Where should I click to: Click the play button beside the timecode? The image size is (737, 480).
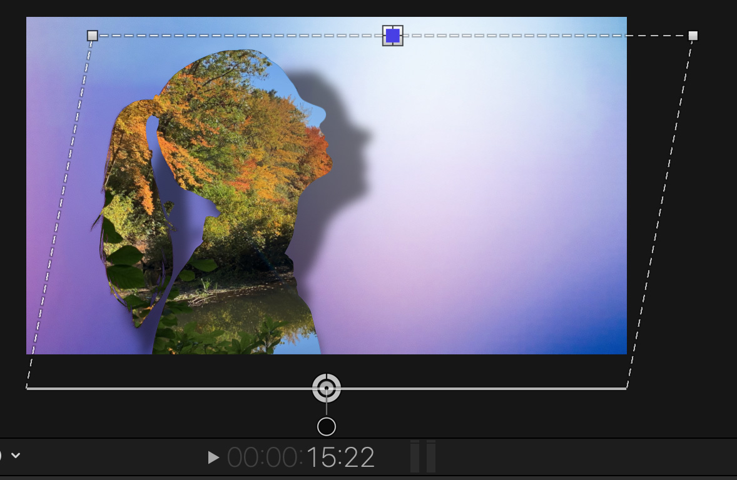pyautogui.click(x=213, y=457)
